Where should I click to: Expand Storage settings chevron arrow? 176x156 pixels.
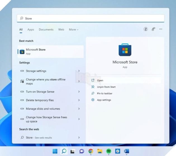click(x=79, y=71)
